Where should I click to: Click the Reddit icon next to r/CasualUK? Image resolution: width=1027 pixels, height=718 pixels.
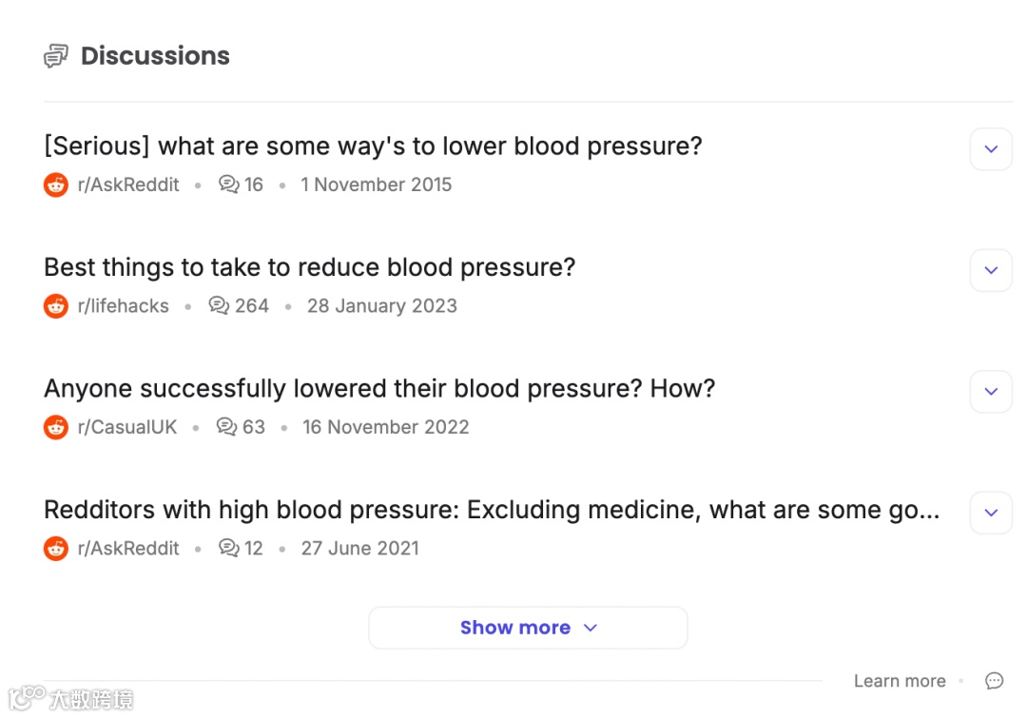tap(56, 427)
